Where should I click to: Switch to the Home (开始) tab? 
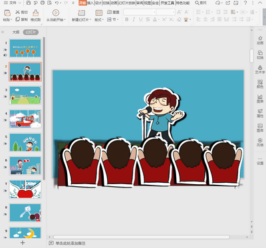coord(82,3)
